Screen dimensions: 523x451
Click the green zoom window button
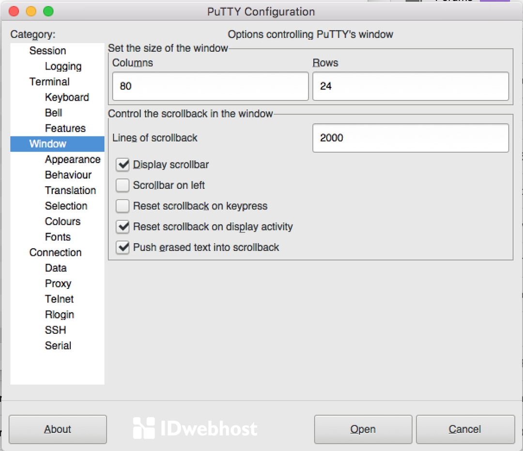[48, 11]
